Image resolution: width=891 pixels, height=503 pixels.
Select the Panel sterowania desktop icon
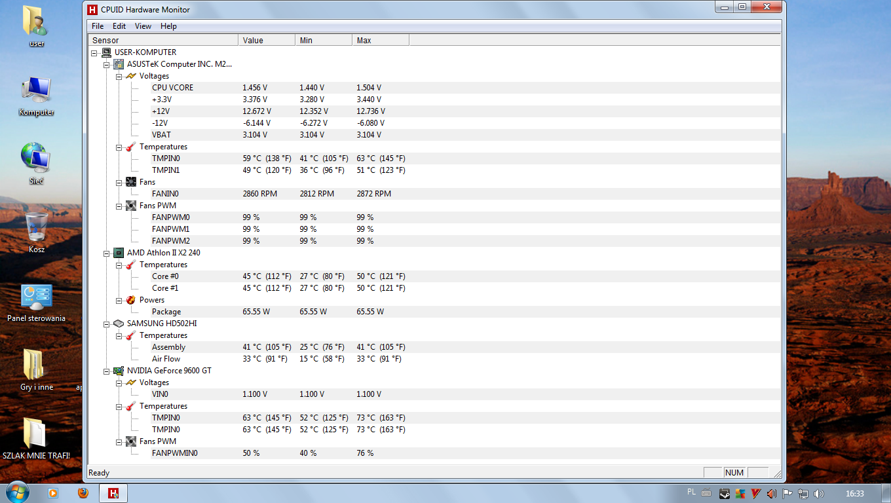36,303
